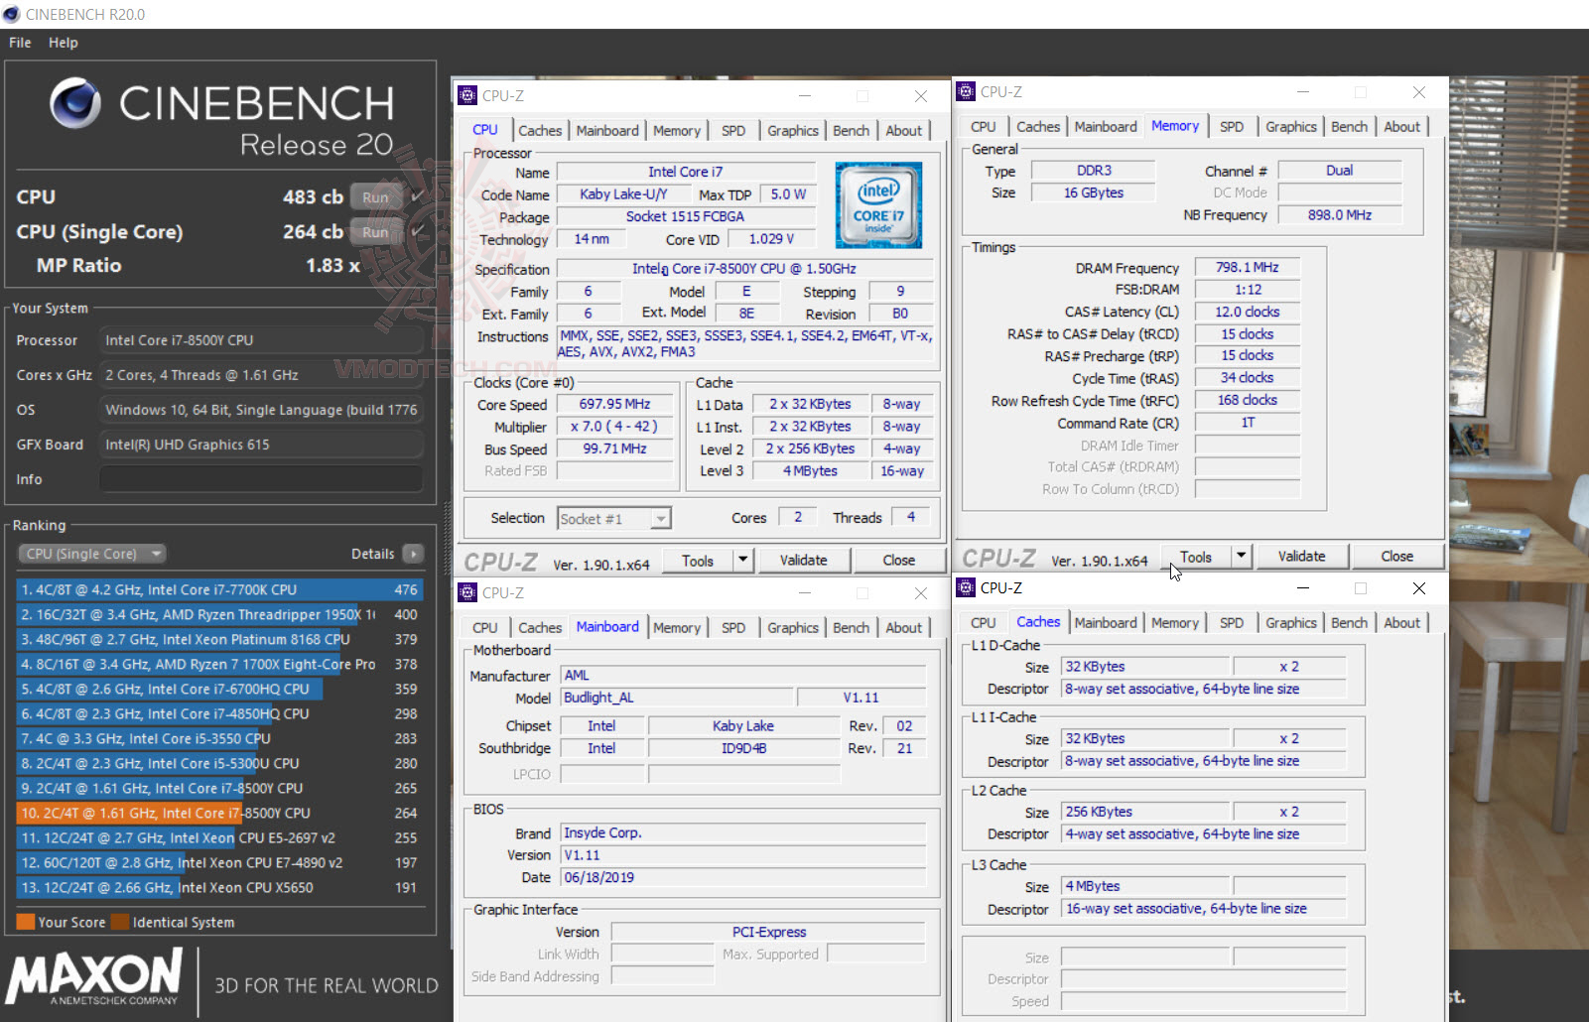Select highlighted ranking entry 10, Core i7-8500Y
The height and width of the screenshot is (1022, 1589).
tap(219, 813)
